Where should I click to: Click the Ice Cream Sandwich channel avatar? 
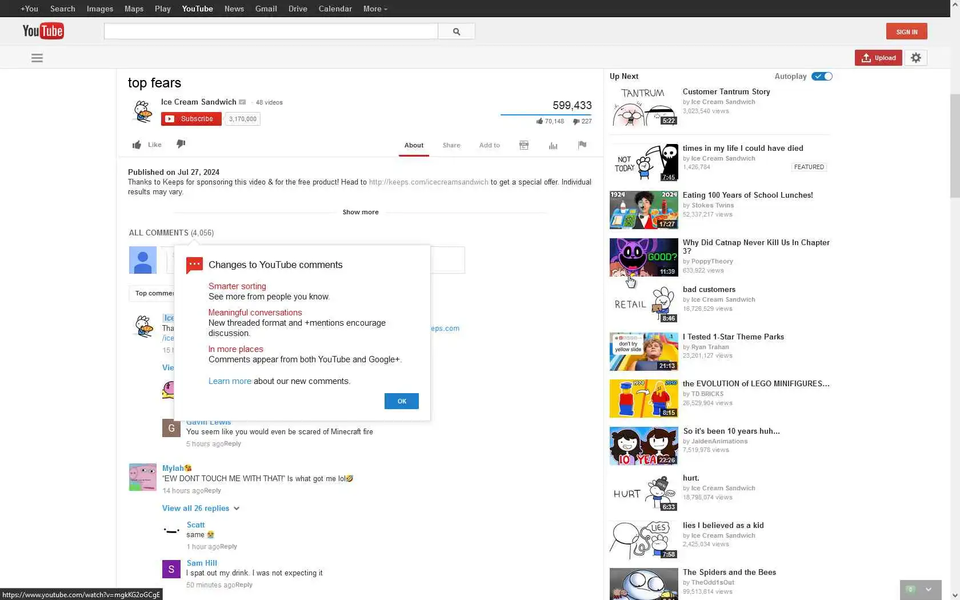(142, 111)
